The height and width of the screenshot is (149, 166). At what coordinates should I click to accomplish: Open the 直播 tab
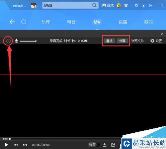[x=123, y=22]
